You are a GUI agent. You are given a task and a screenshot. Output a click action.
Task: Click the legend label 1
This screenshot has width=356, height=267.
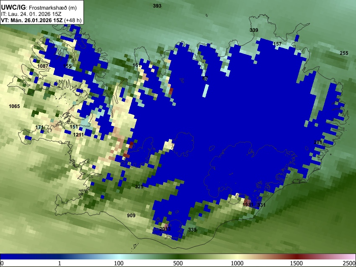pyautogui.click(x=59, y=263)
